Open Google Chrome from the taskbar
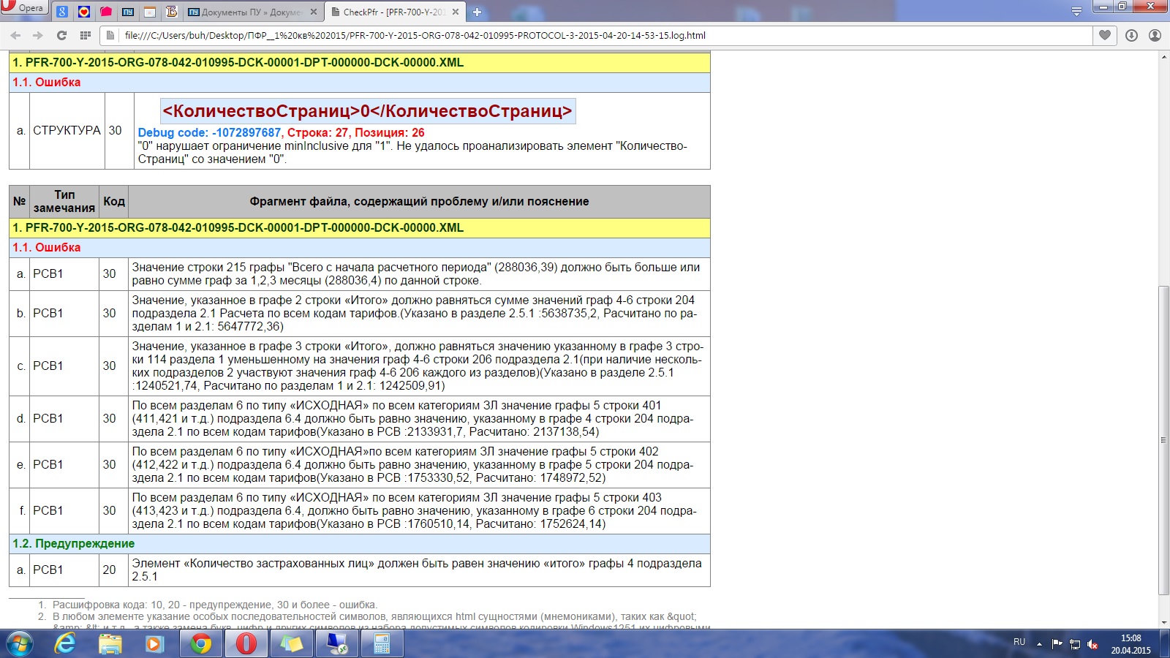Screen dimensions: 1170x658 (200, 643)
